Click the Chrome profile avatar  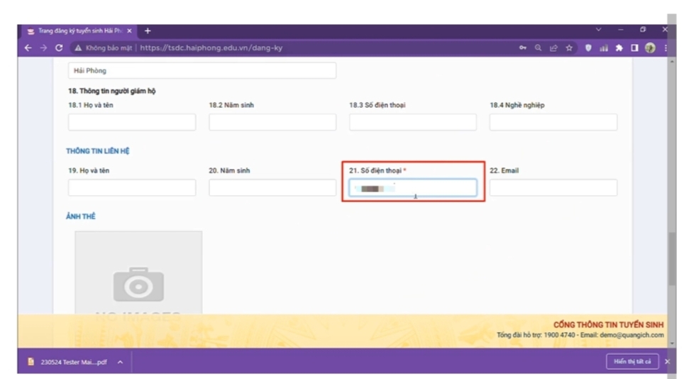(x=649, y=48)
